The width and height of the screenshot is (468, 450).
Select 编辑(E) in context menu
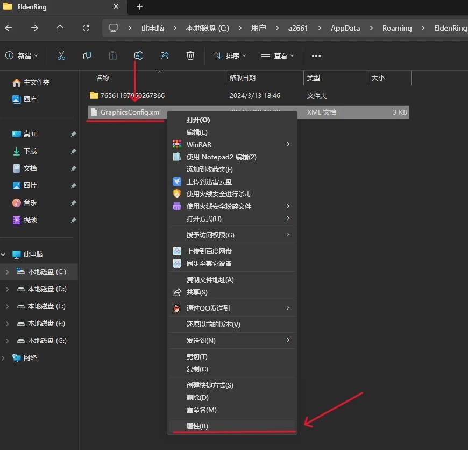tap(232, 132)
